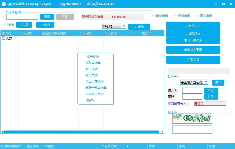Click the 去辅助好友 button
The height and width of the screenshot is (149, 235).
[x=193, y=34]
